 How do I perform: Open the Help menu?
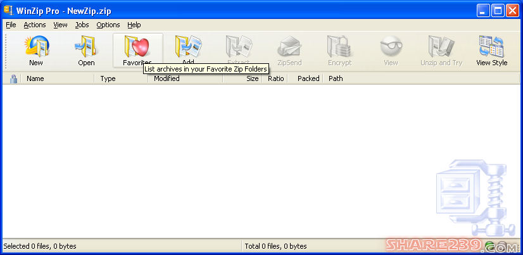(134, 25)
